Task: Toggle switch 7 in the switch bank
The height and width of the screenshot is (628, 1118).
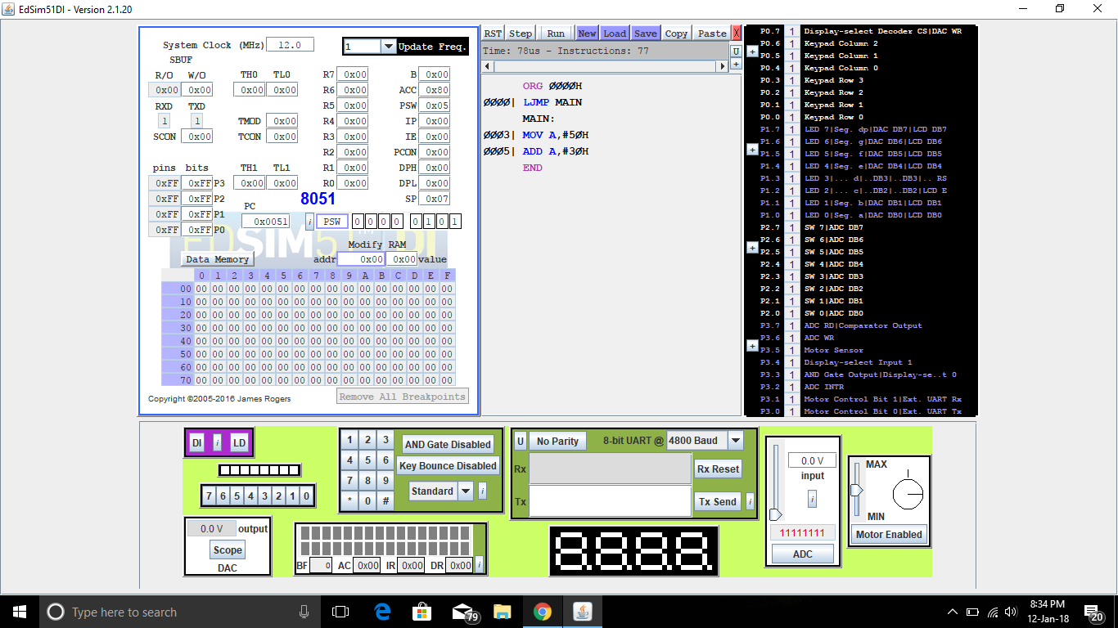Action: coord(210,496)
